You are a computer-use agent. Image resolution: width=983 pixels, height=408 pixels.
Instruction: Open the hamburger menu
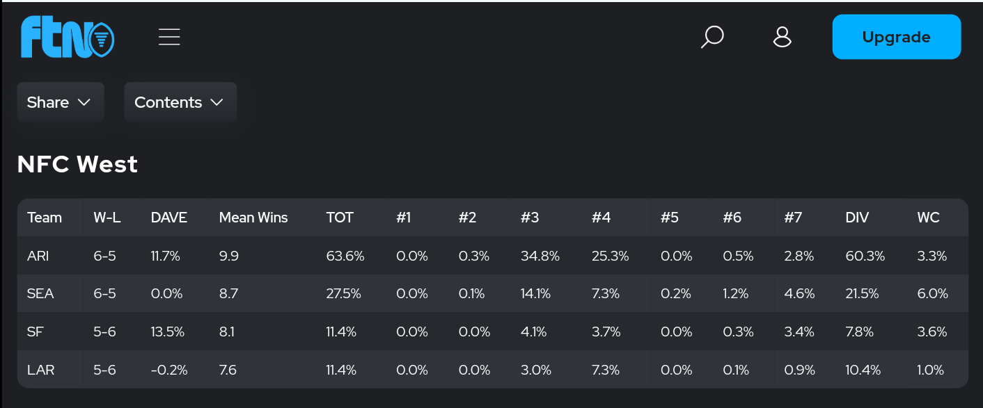[x=169, y=37]
